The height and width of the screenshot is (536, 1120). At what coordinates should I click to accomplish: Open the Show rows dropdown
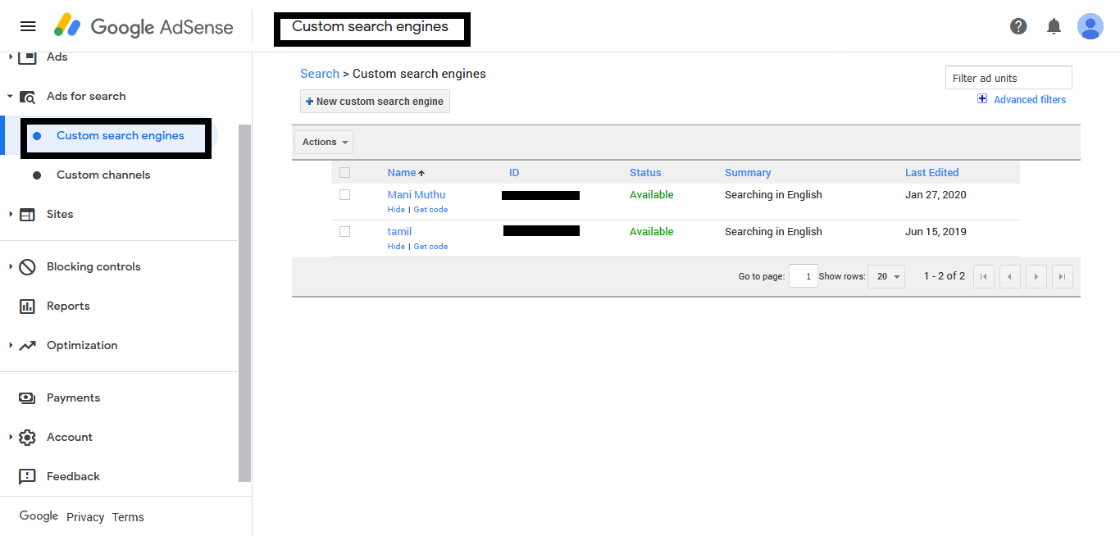tap(886, 277)
